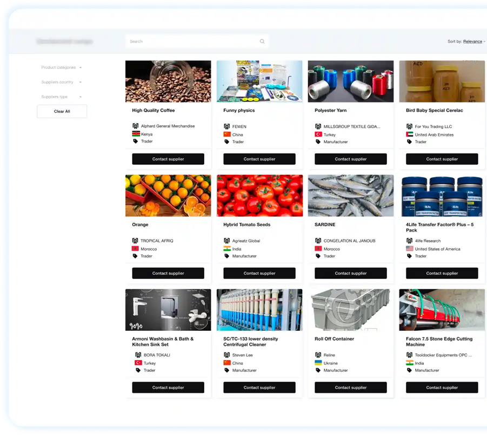The width and height of the screenshot is (487, 435).
Task: Click the search magnifier icon
Action: click(262, 42)
